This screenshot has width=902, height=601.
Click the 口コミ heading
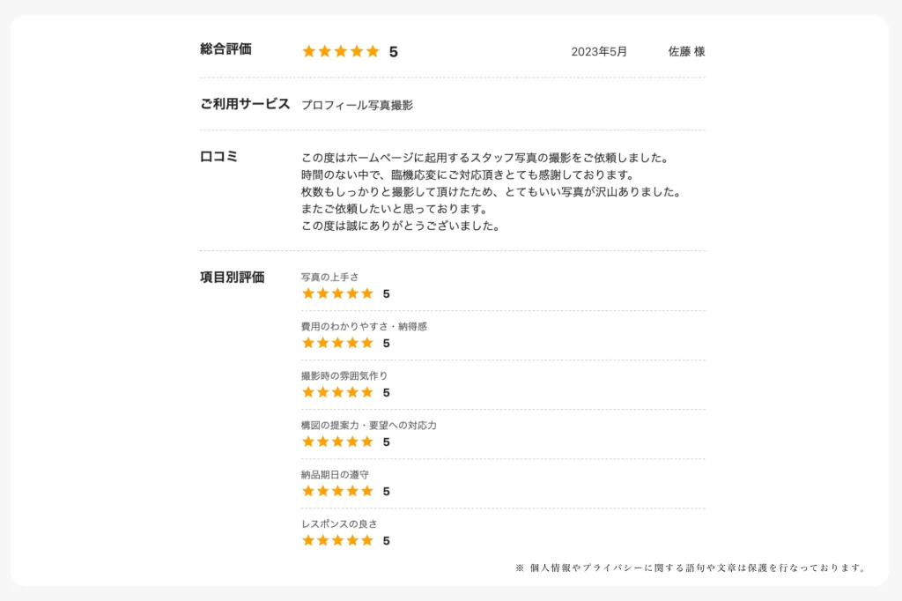pyautogui.click(x=218, y=157)
